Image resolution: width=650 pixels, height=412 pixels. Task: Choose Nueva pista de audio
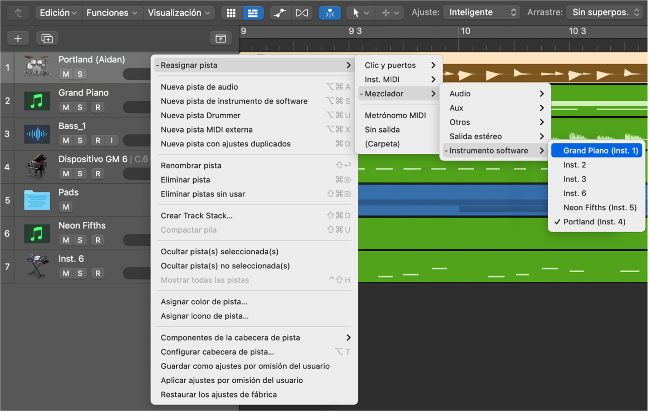pyautogui.click(x=254, y=87)
